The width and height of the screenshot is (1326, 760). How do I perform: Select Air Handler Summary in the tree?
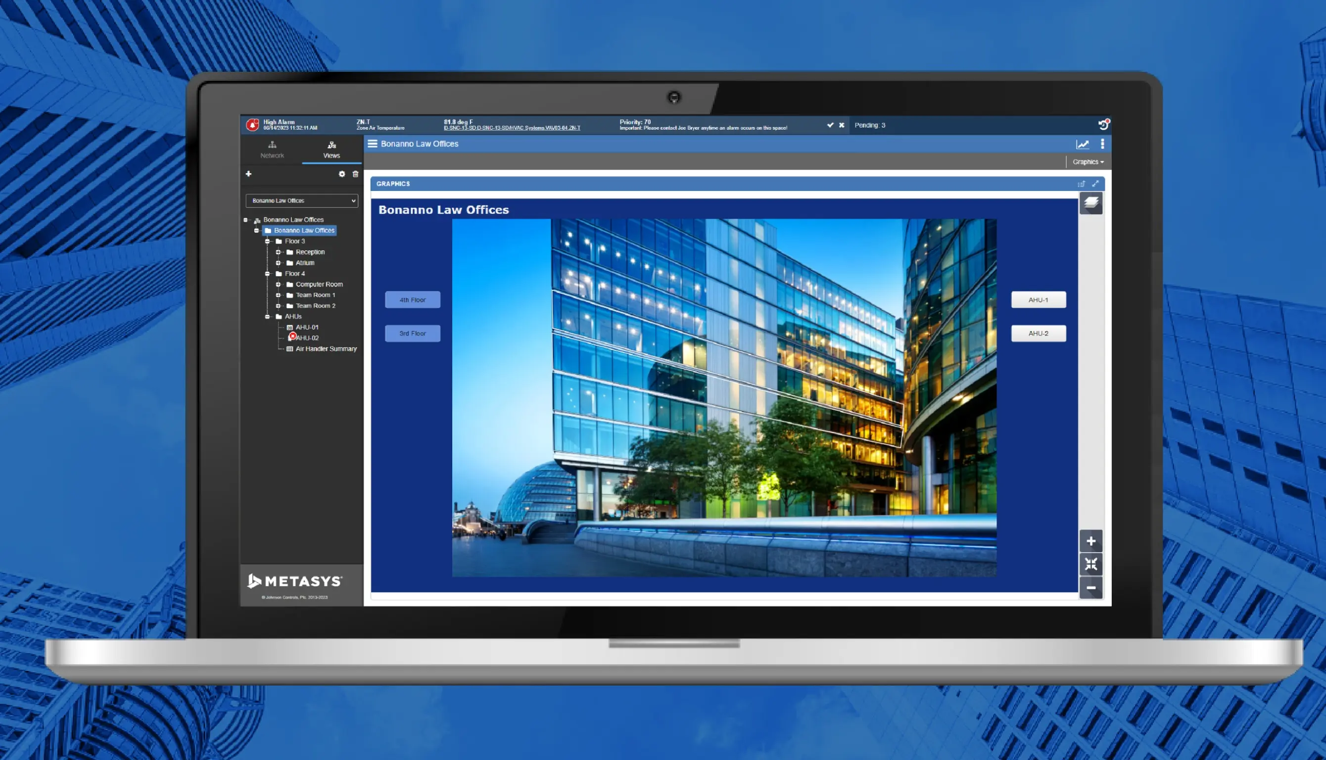[x=326, y=349]
